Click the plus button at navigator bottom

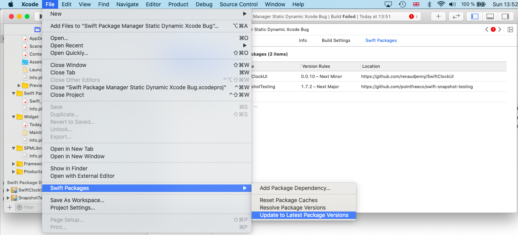[10, 207]
